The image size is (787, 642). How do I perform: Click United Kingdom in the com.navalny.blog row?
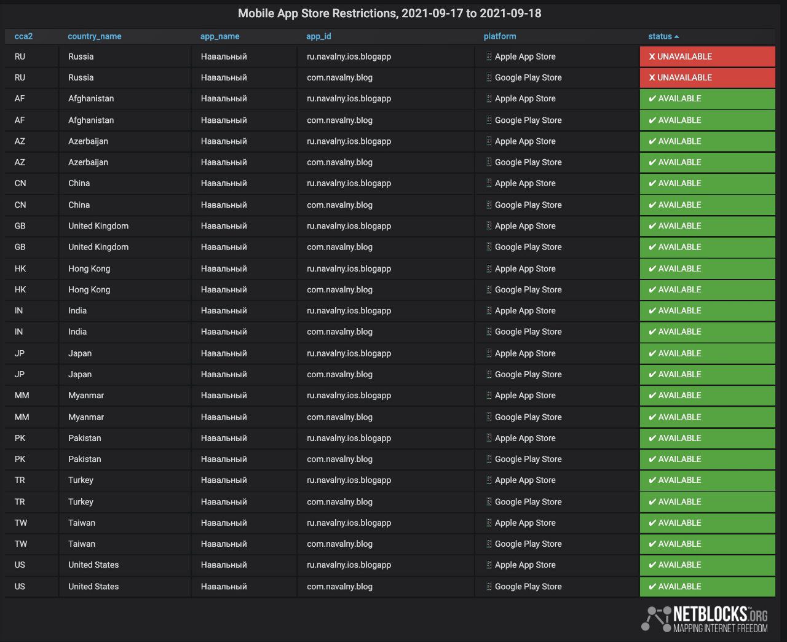[98, 247]
